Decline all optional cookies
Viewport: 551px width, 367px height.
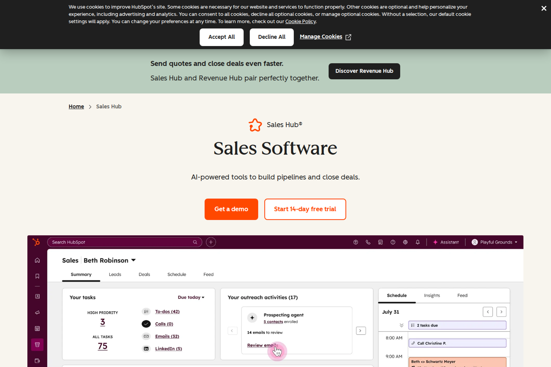point(272,37)
